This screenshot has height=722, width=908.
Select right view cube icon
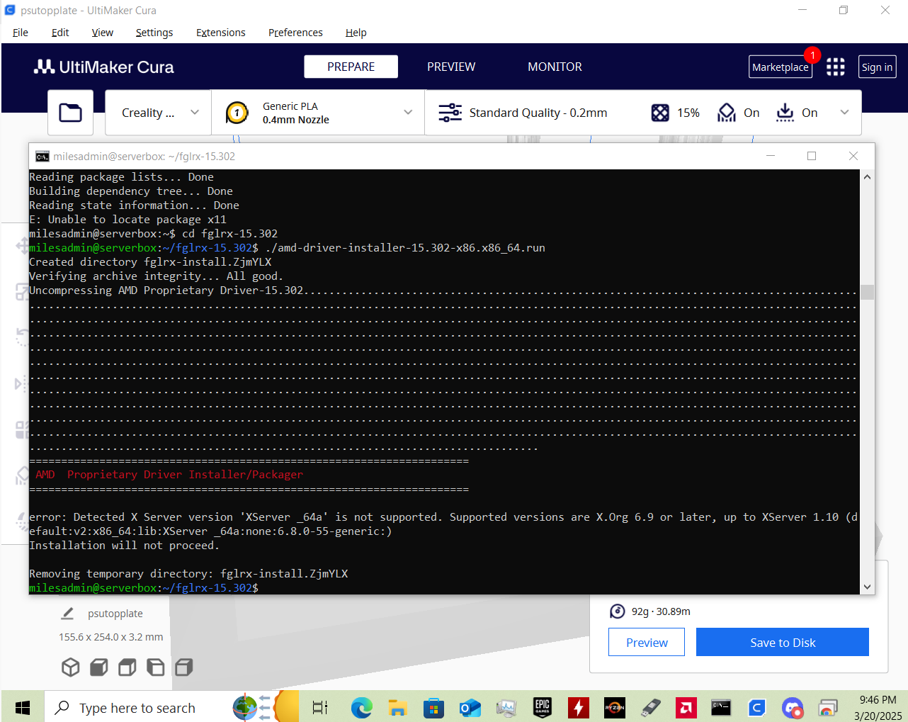point(184,667)
